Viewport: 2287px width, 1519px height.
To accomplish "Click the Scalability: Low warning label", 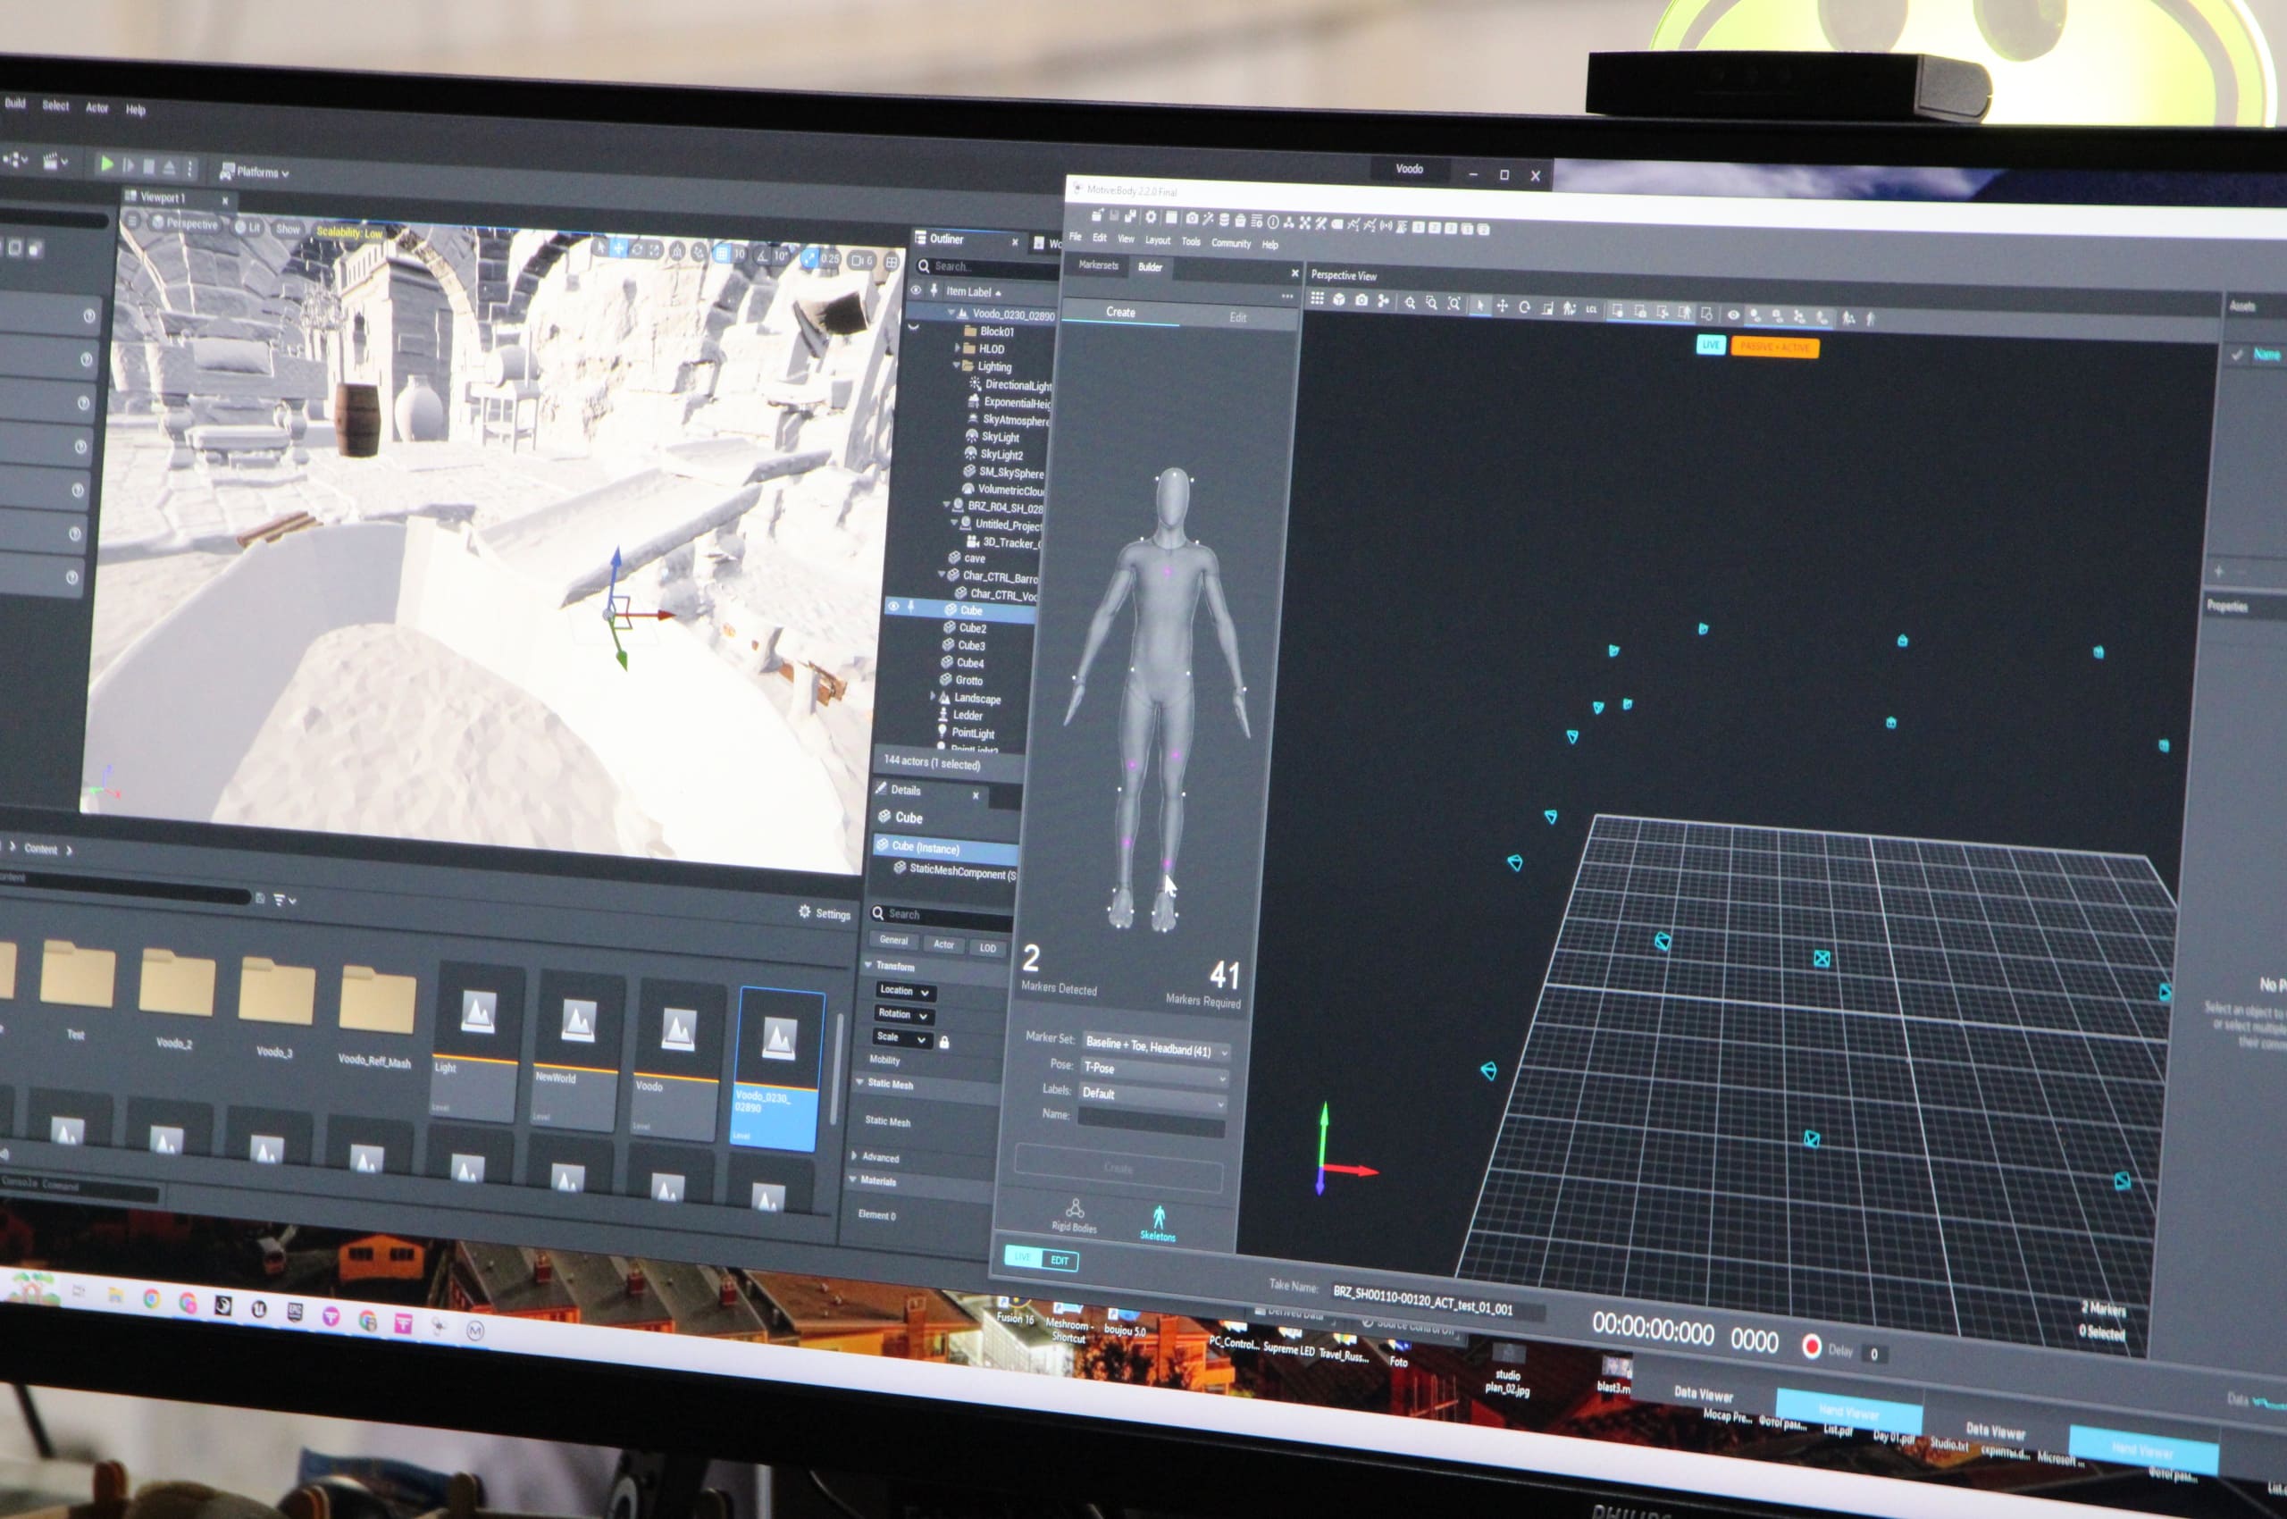I will coord(348,232).
